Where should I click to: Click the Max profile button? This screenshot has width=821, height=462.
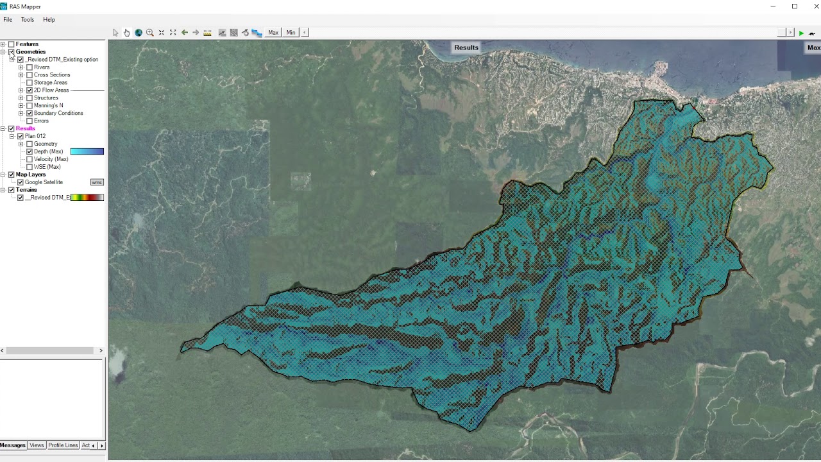273,33
